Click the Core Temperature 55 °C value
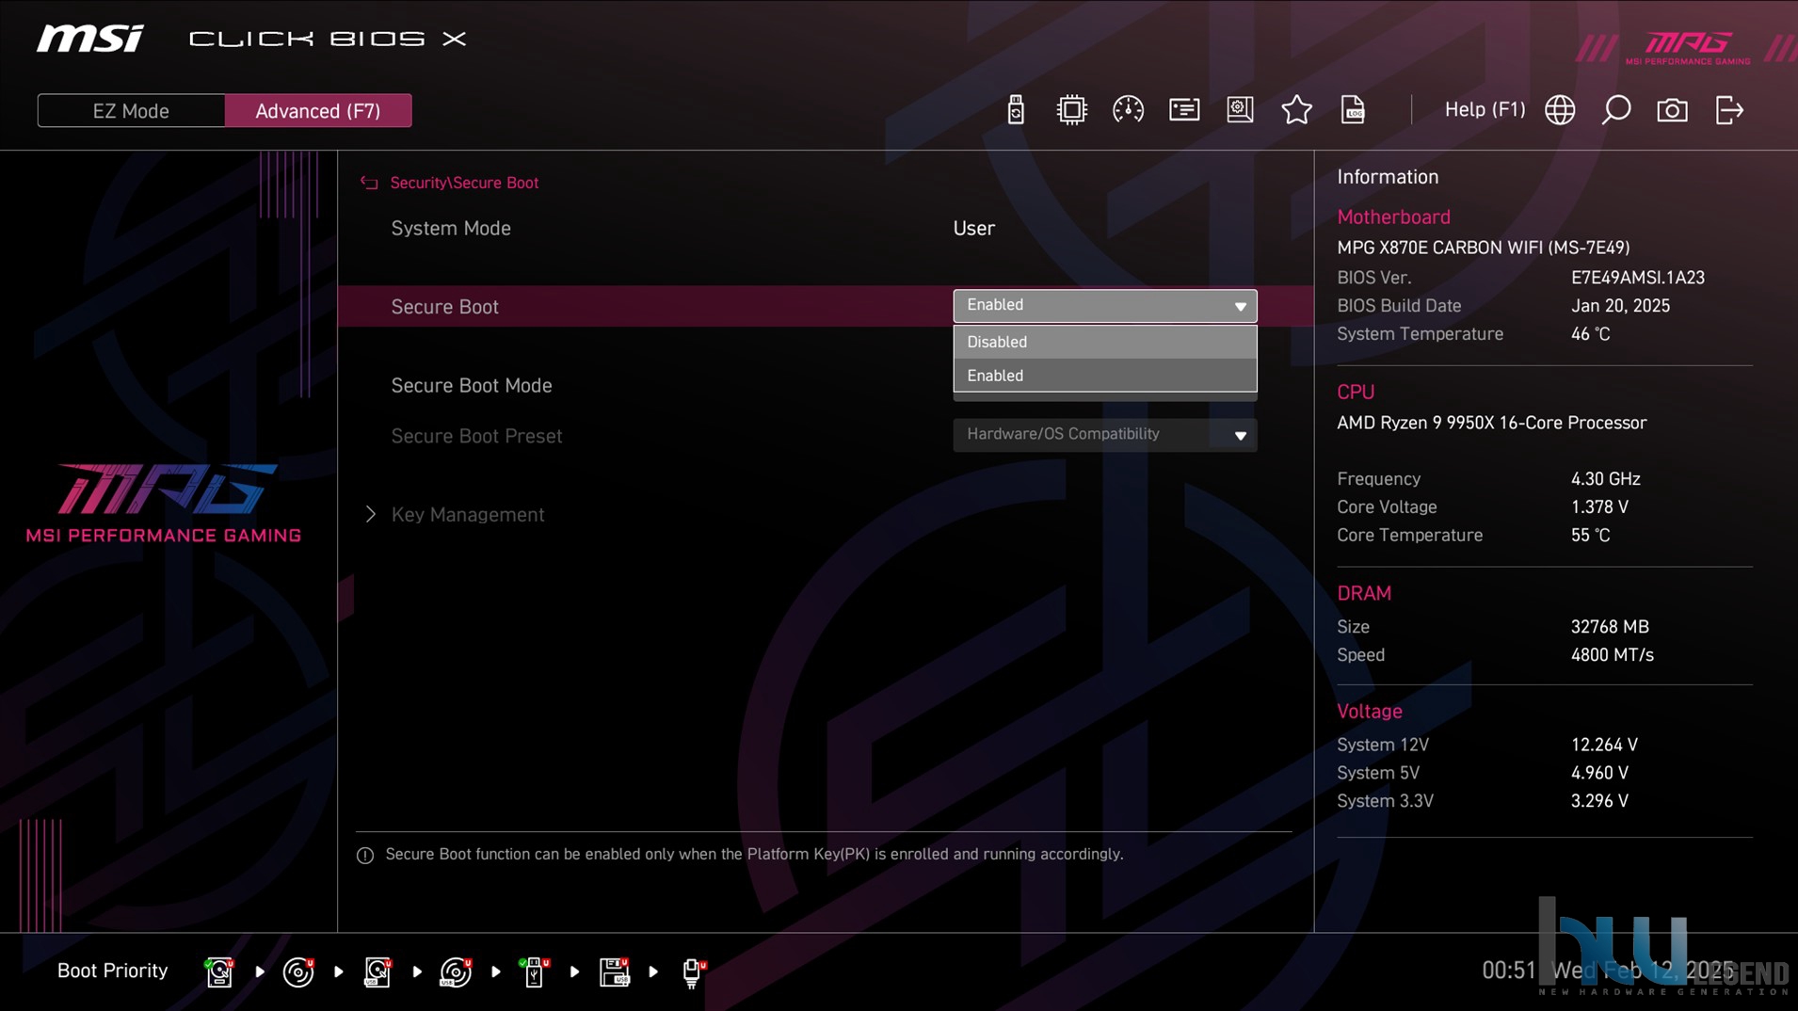 tap(1590, 536)
